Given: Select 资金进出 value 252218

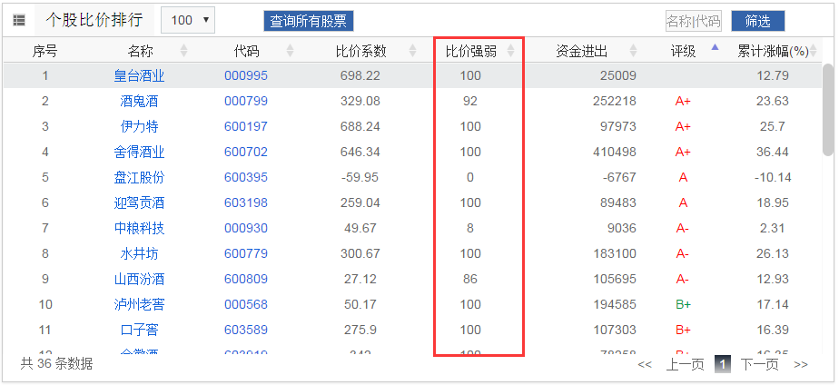Looking at the screenshot, I should [x=614, y=101].
